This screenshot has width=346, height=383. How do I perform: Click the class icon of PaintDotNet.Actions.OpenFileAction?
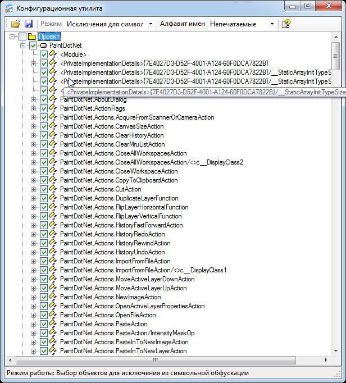coord(53,315)
